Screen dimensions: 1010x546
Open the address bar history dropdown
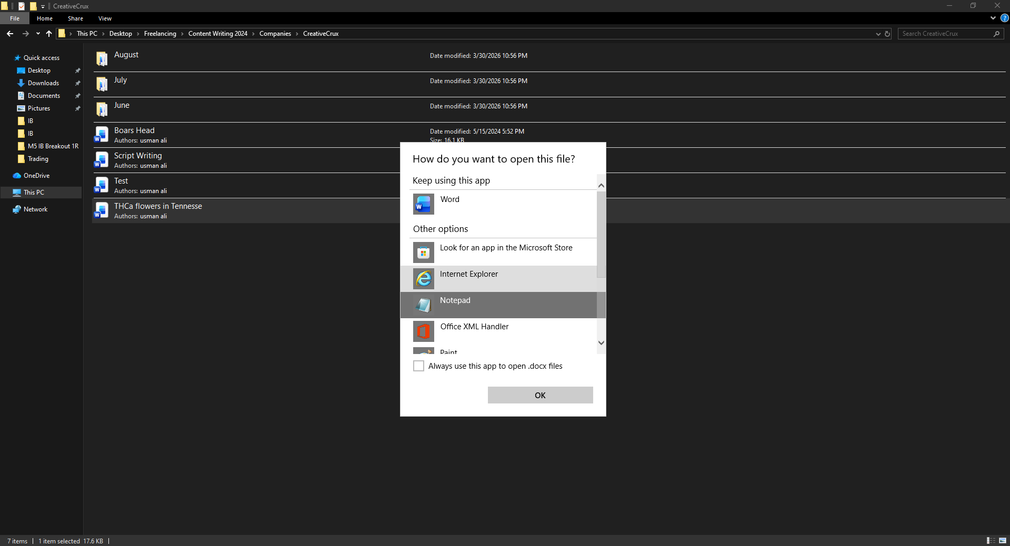pyautogui.click(x=878, y=34)
